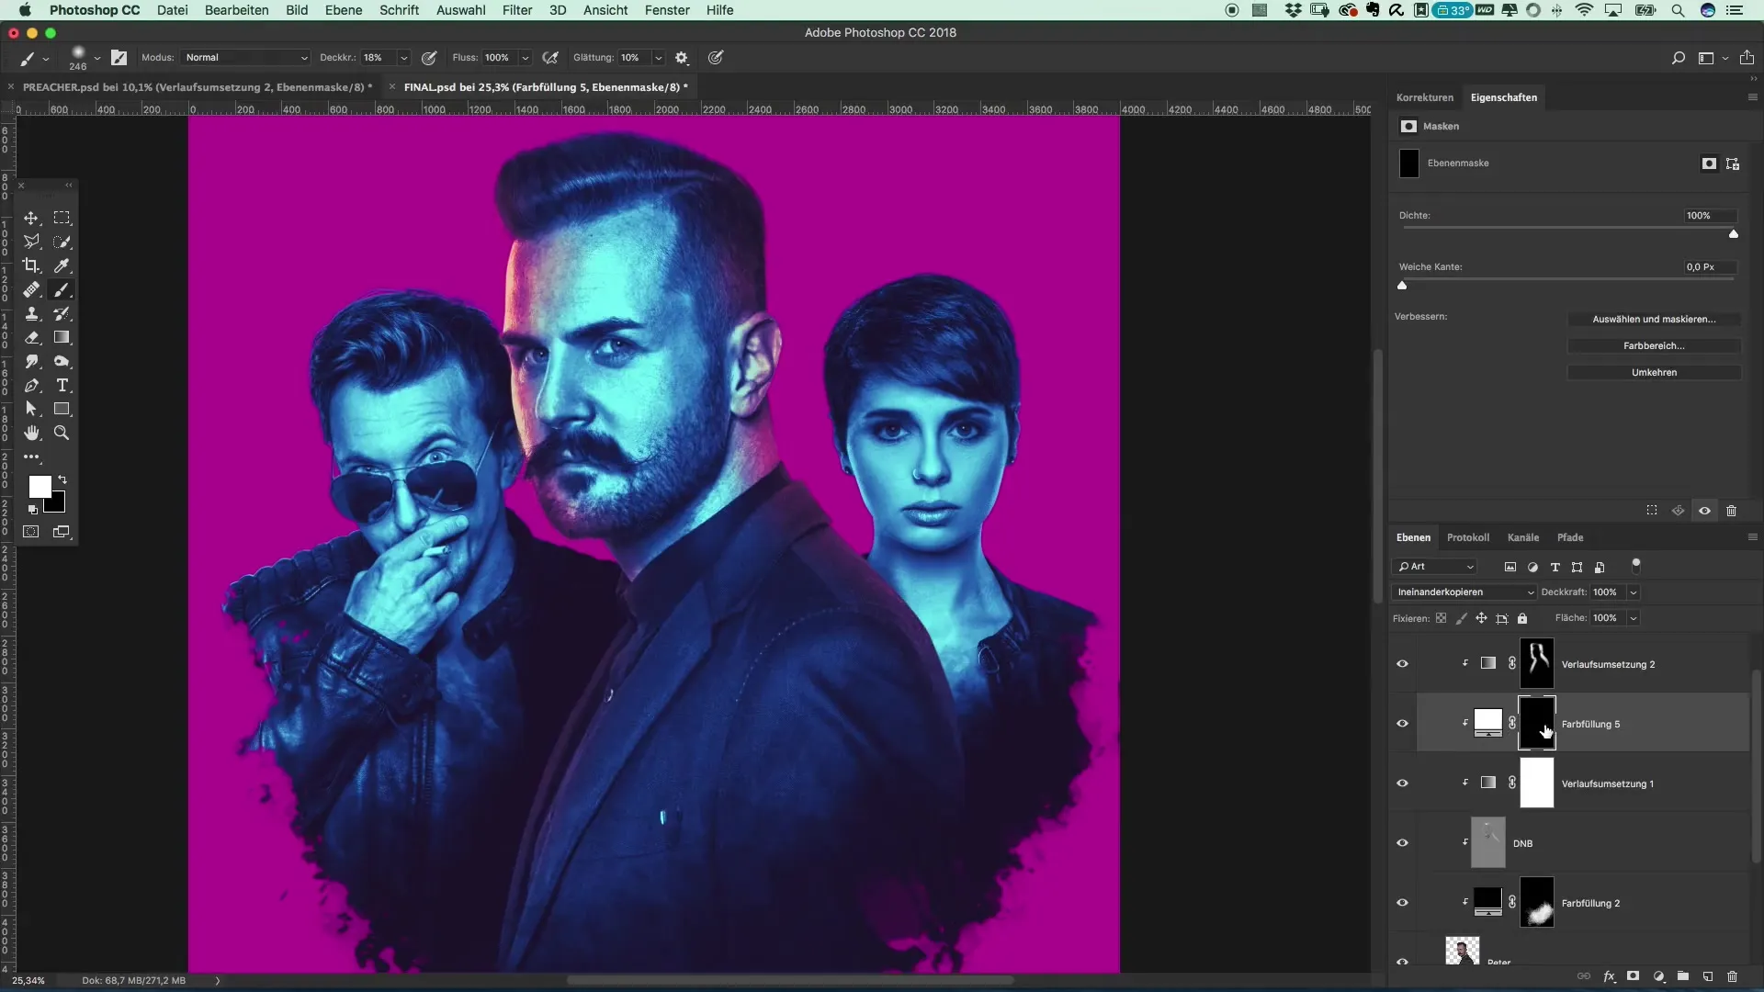Toggle pressure for opacity in options bar

tap(429, 57)
